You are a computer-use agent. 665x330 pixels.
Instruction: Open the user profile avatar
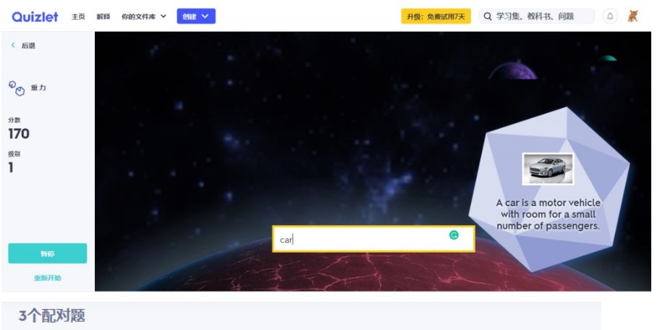tap(632, 17)
